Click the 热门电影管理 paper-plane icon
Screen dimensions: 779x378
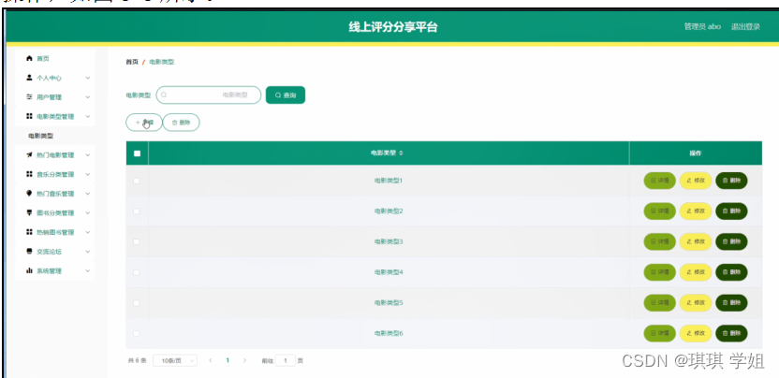[29, 155]
